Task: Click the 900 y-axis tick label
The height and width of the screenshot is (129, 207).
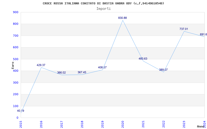Action: tap(16, 12)
